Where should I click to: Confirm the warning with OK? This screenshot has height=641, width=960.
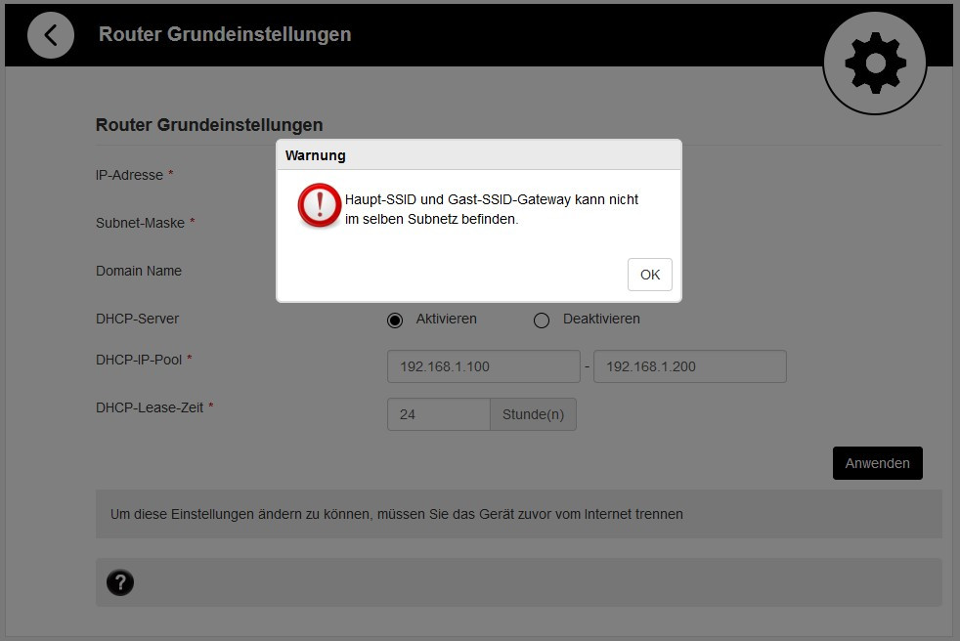[x=649, y=275]
